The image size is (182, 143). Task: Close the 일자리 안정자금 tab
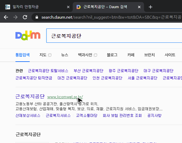point(68,7)
